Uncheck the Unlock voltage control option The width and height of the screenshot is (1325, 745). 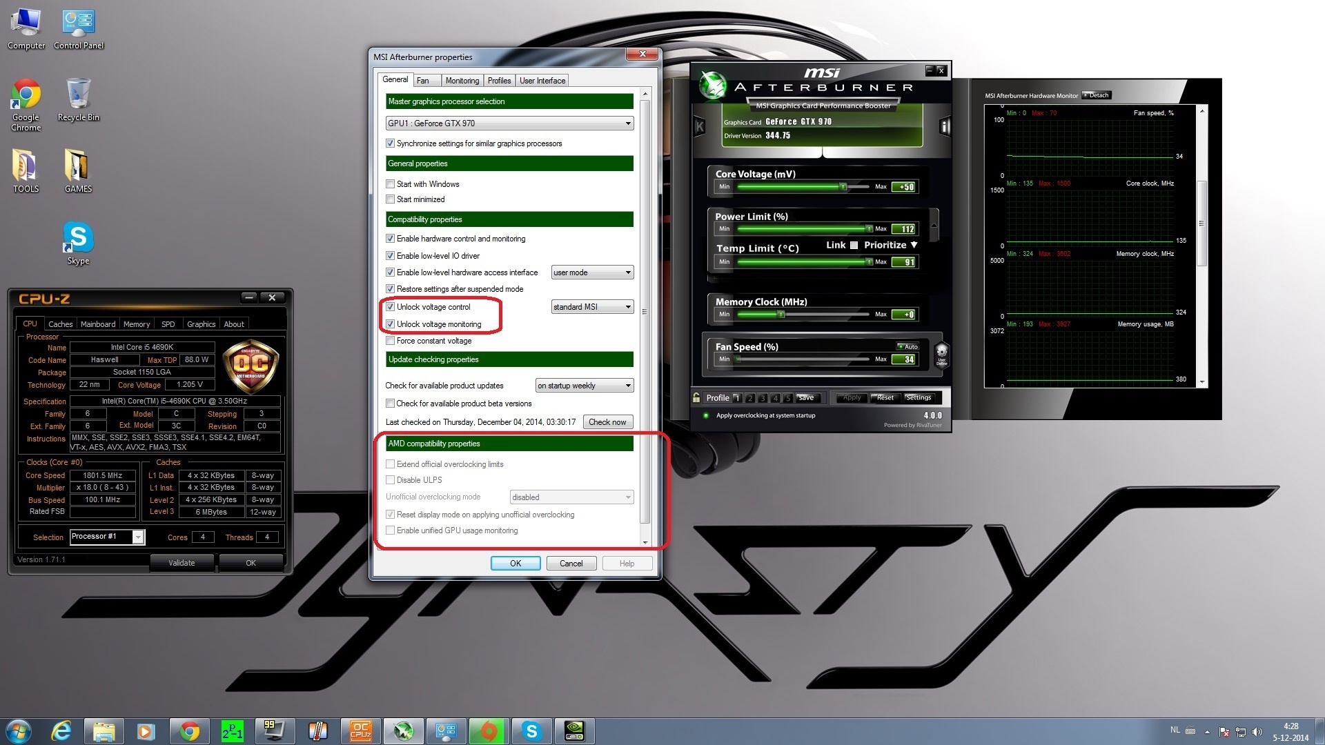[x=391, y=307]
